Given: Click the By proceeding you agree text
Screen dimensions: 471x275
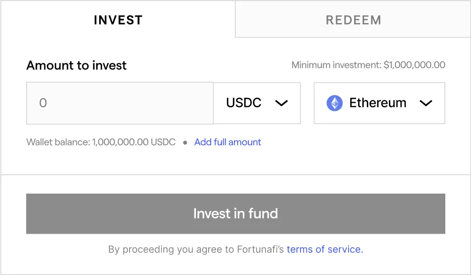Looking at the screenshot, I should pos(196,249).
